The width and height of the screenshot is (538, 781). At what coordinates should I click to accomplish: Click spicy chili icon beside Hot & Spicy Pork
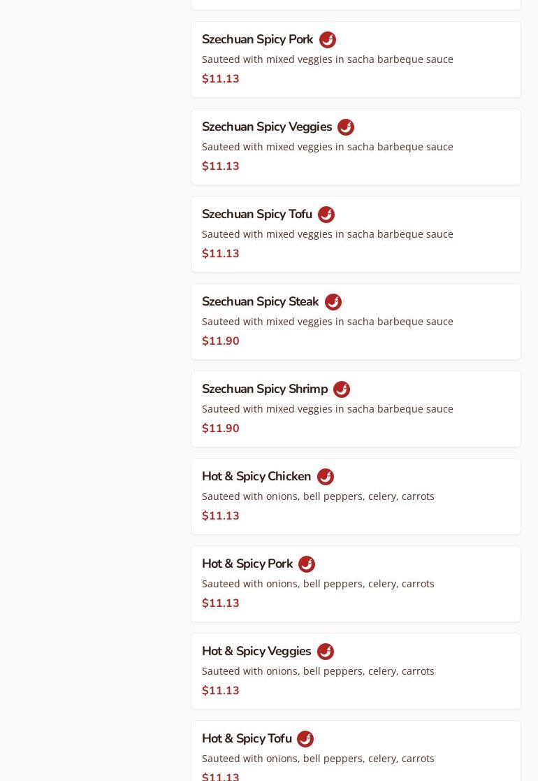tap(307, 564)
